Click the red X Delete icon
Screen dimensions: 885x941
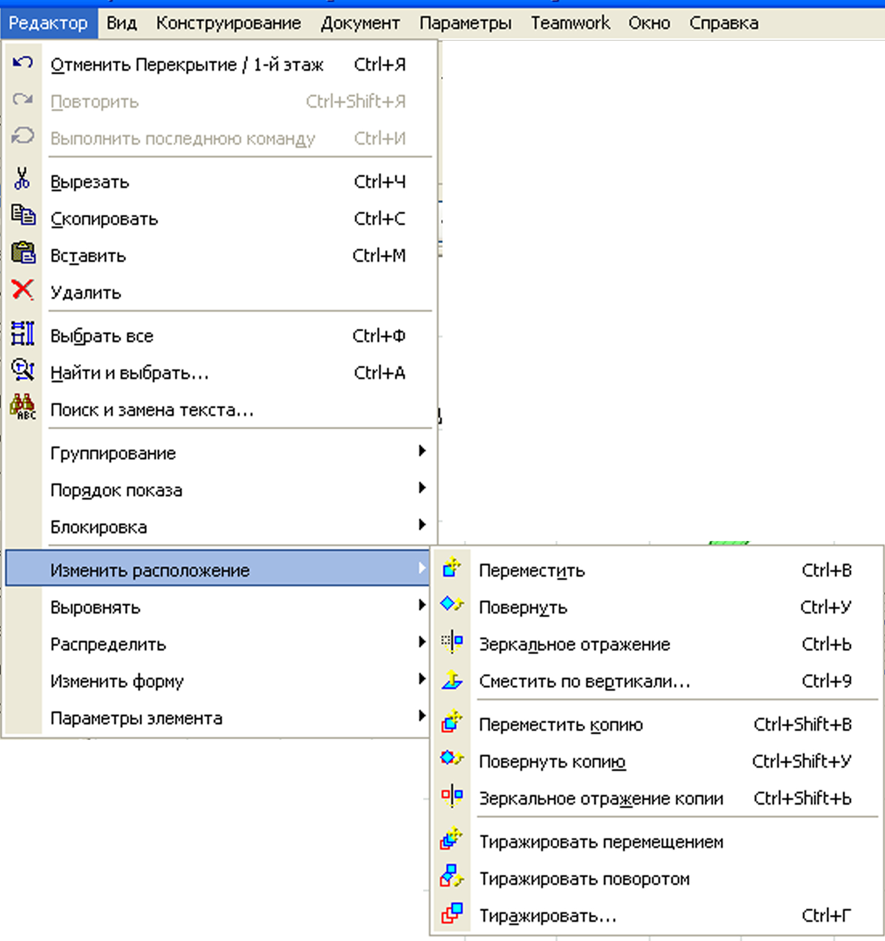click(22, 290)
